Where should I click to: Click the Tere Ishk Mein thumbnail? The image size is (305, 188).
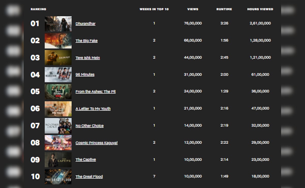(x=58, y=58)
